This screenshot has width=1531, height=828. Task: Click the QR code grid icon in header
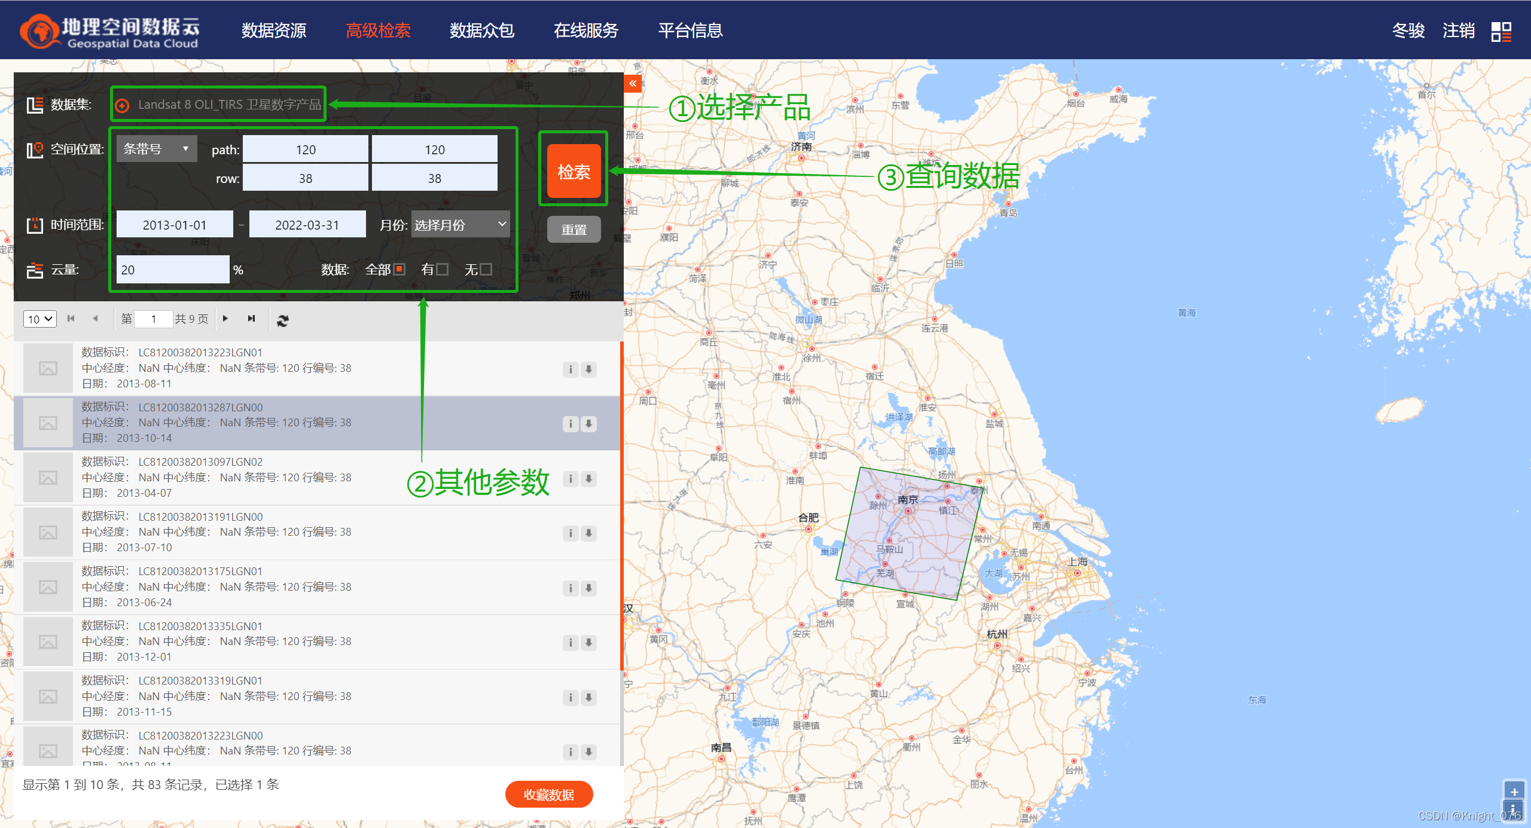point(1501,31)
